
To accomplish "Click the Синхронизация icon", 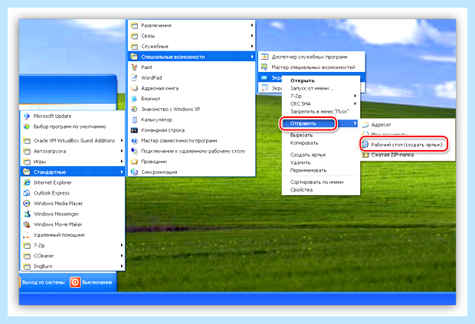I will coord(134,172).
